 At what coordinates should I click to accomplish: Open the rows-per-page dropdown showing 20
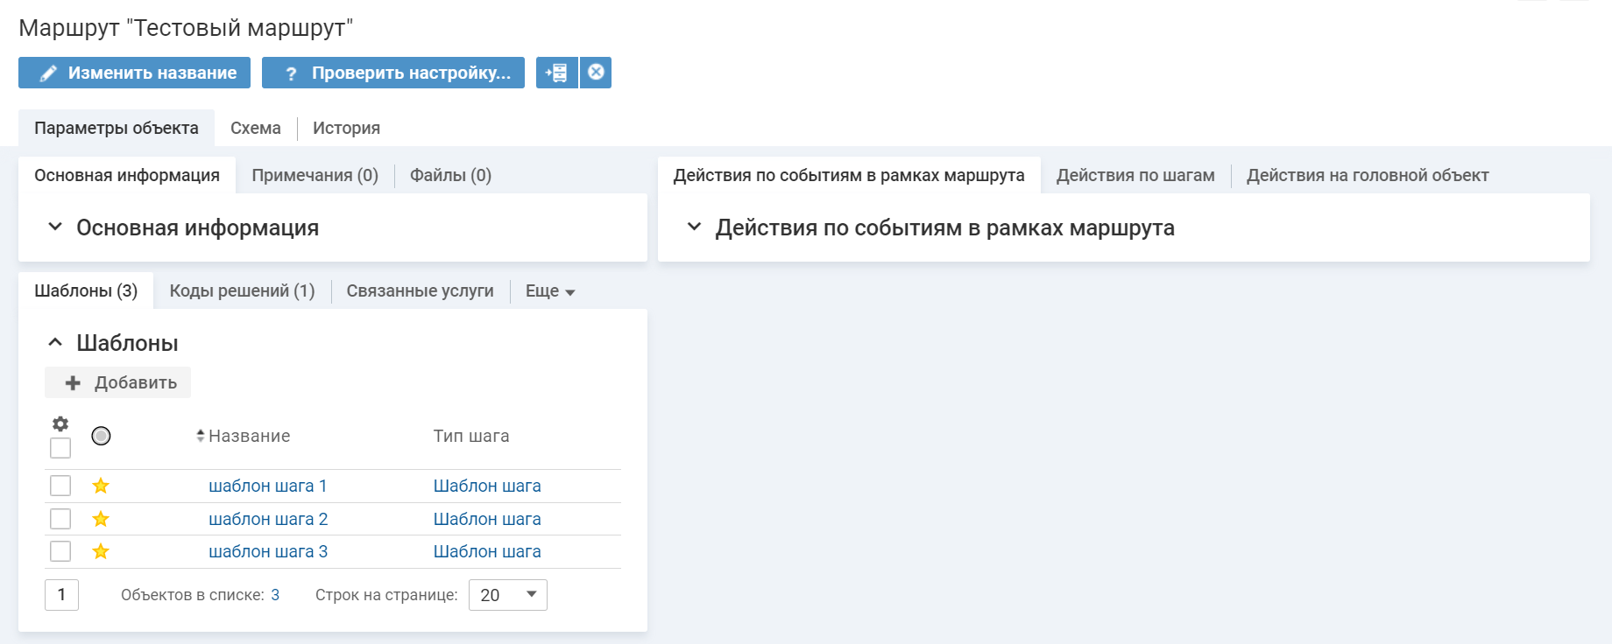(x=507, y=595)
